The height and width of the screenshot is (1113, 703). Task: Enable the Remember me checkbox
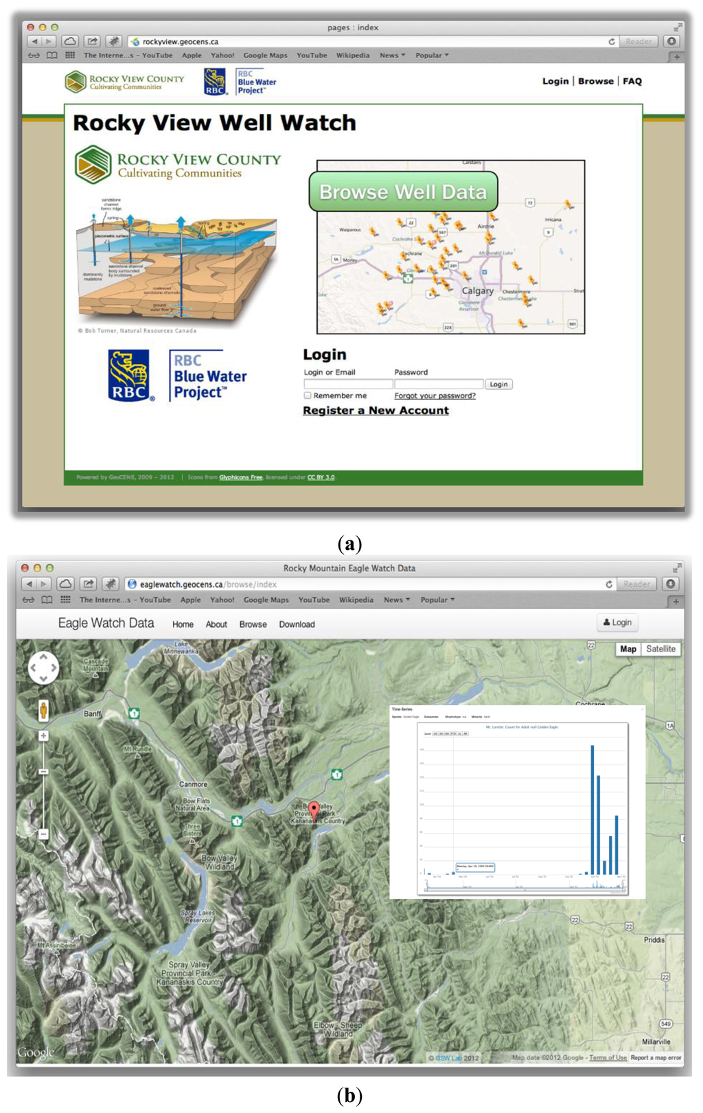[308, 395]
